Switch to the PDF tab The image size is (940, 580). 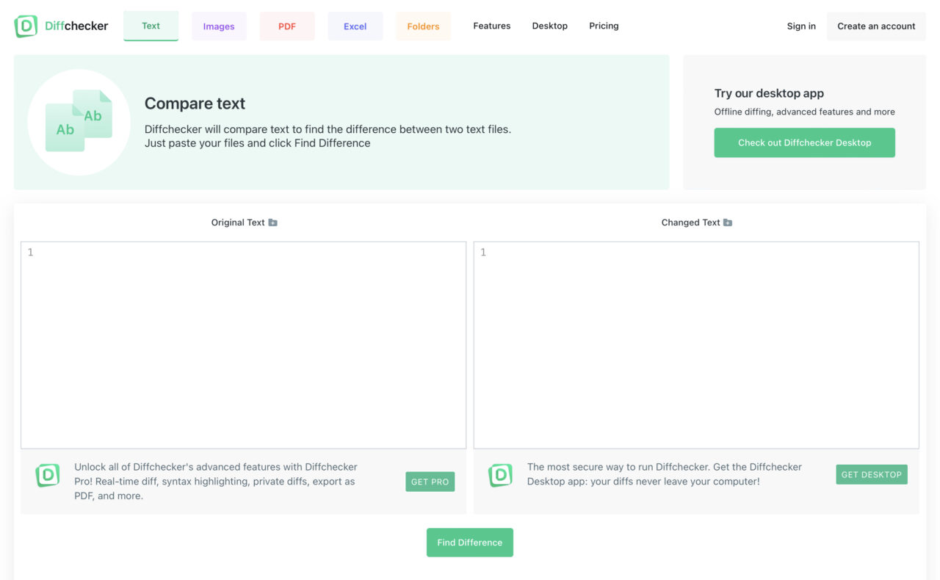pos(287,26)
